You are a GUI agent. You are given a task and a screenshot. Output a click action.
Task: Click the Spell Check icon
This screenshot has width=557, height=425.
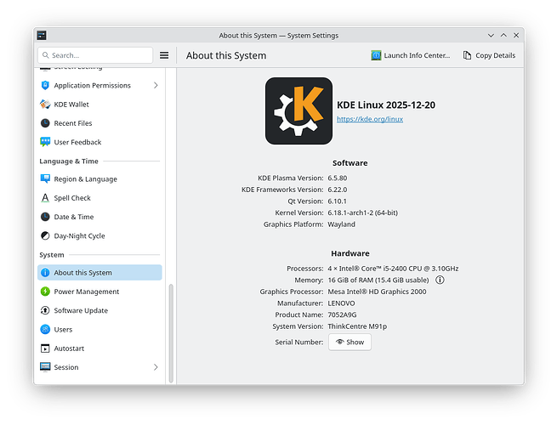[46, 198]
